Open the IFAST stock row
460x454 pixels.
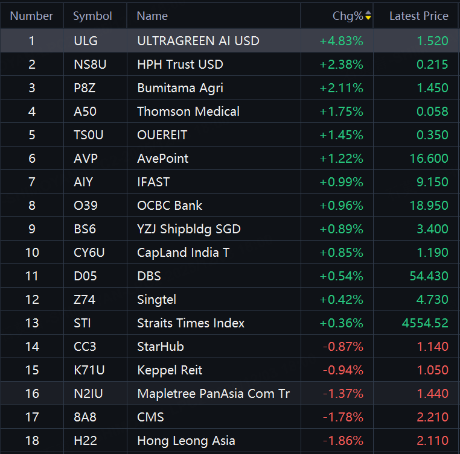click(x=153, y=182)
